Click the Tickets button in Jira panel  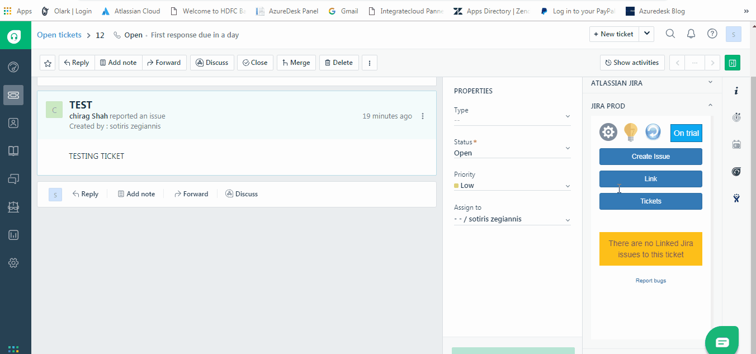651,201
